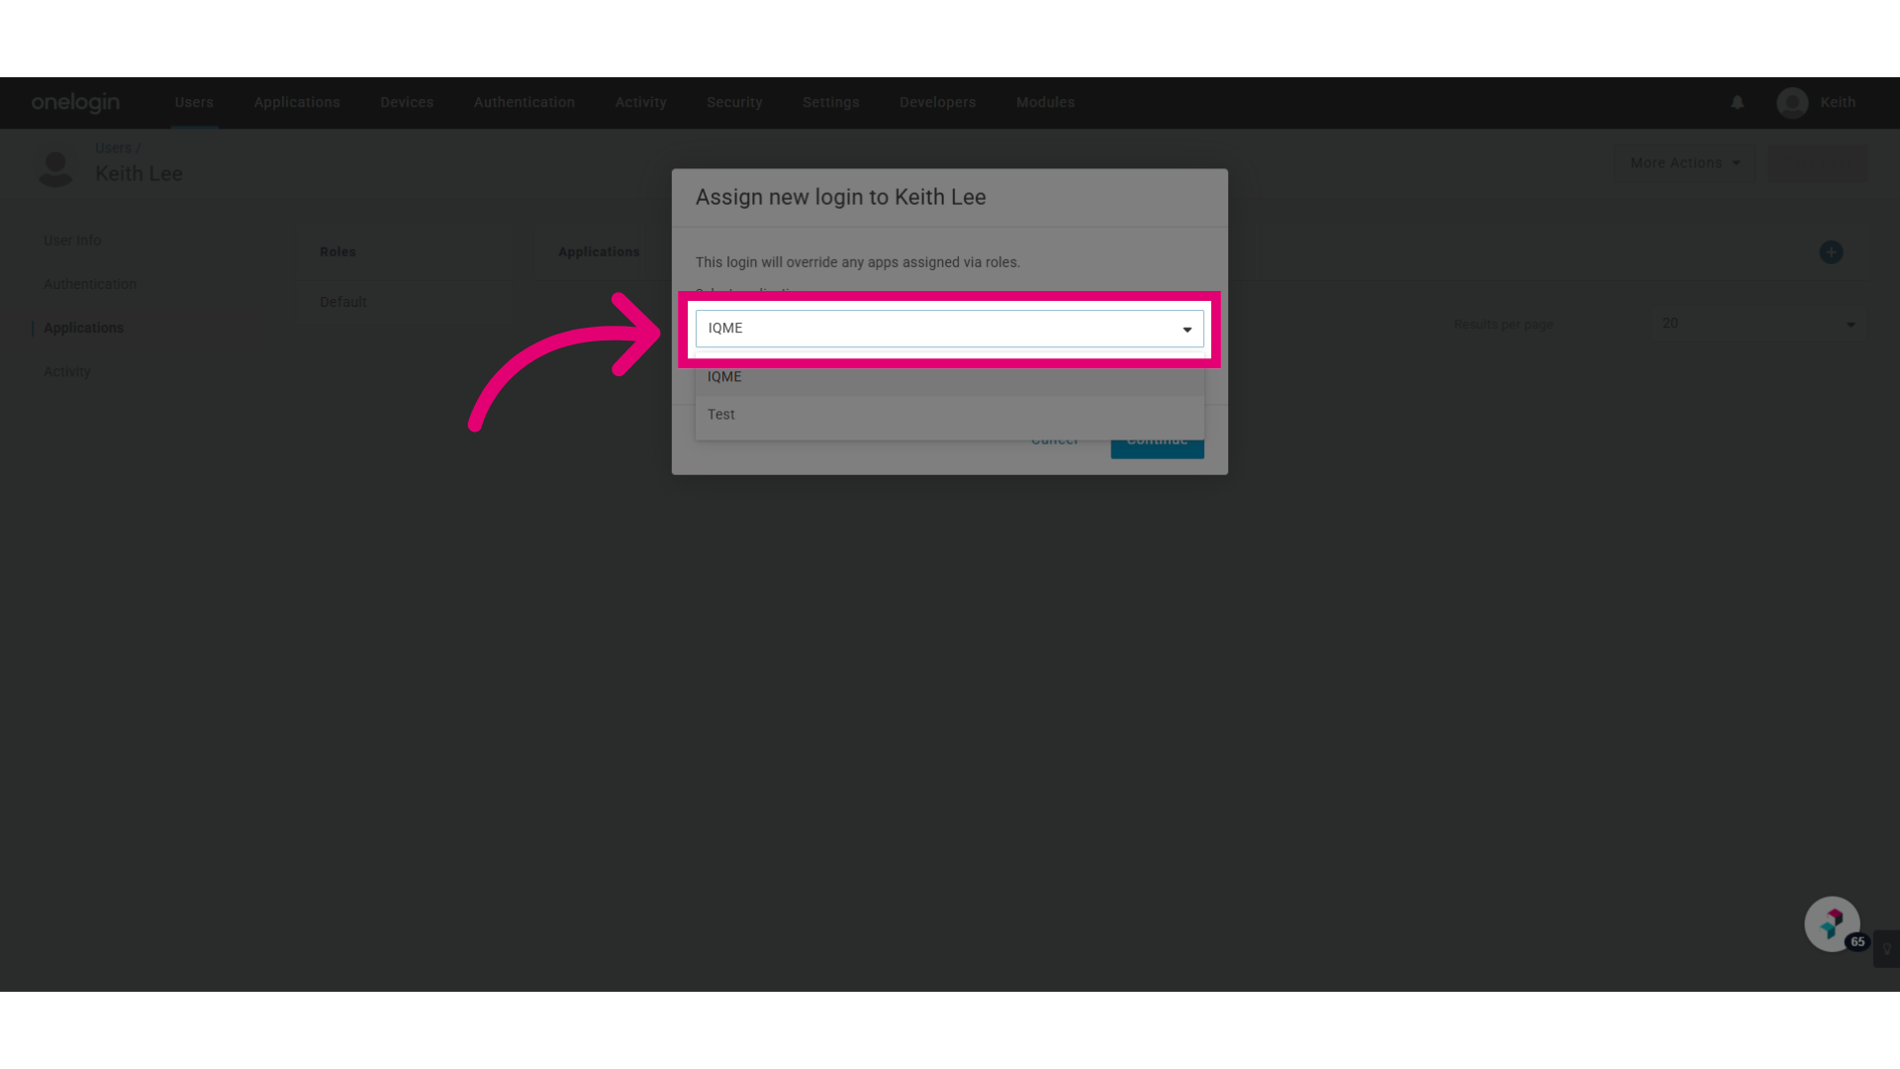The height and width of the screenshot is (1069, 1900).
Task: Open the floating help widget icon
Action: pos(1832,923)
